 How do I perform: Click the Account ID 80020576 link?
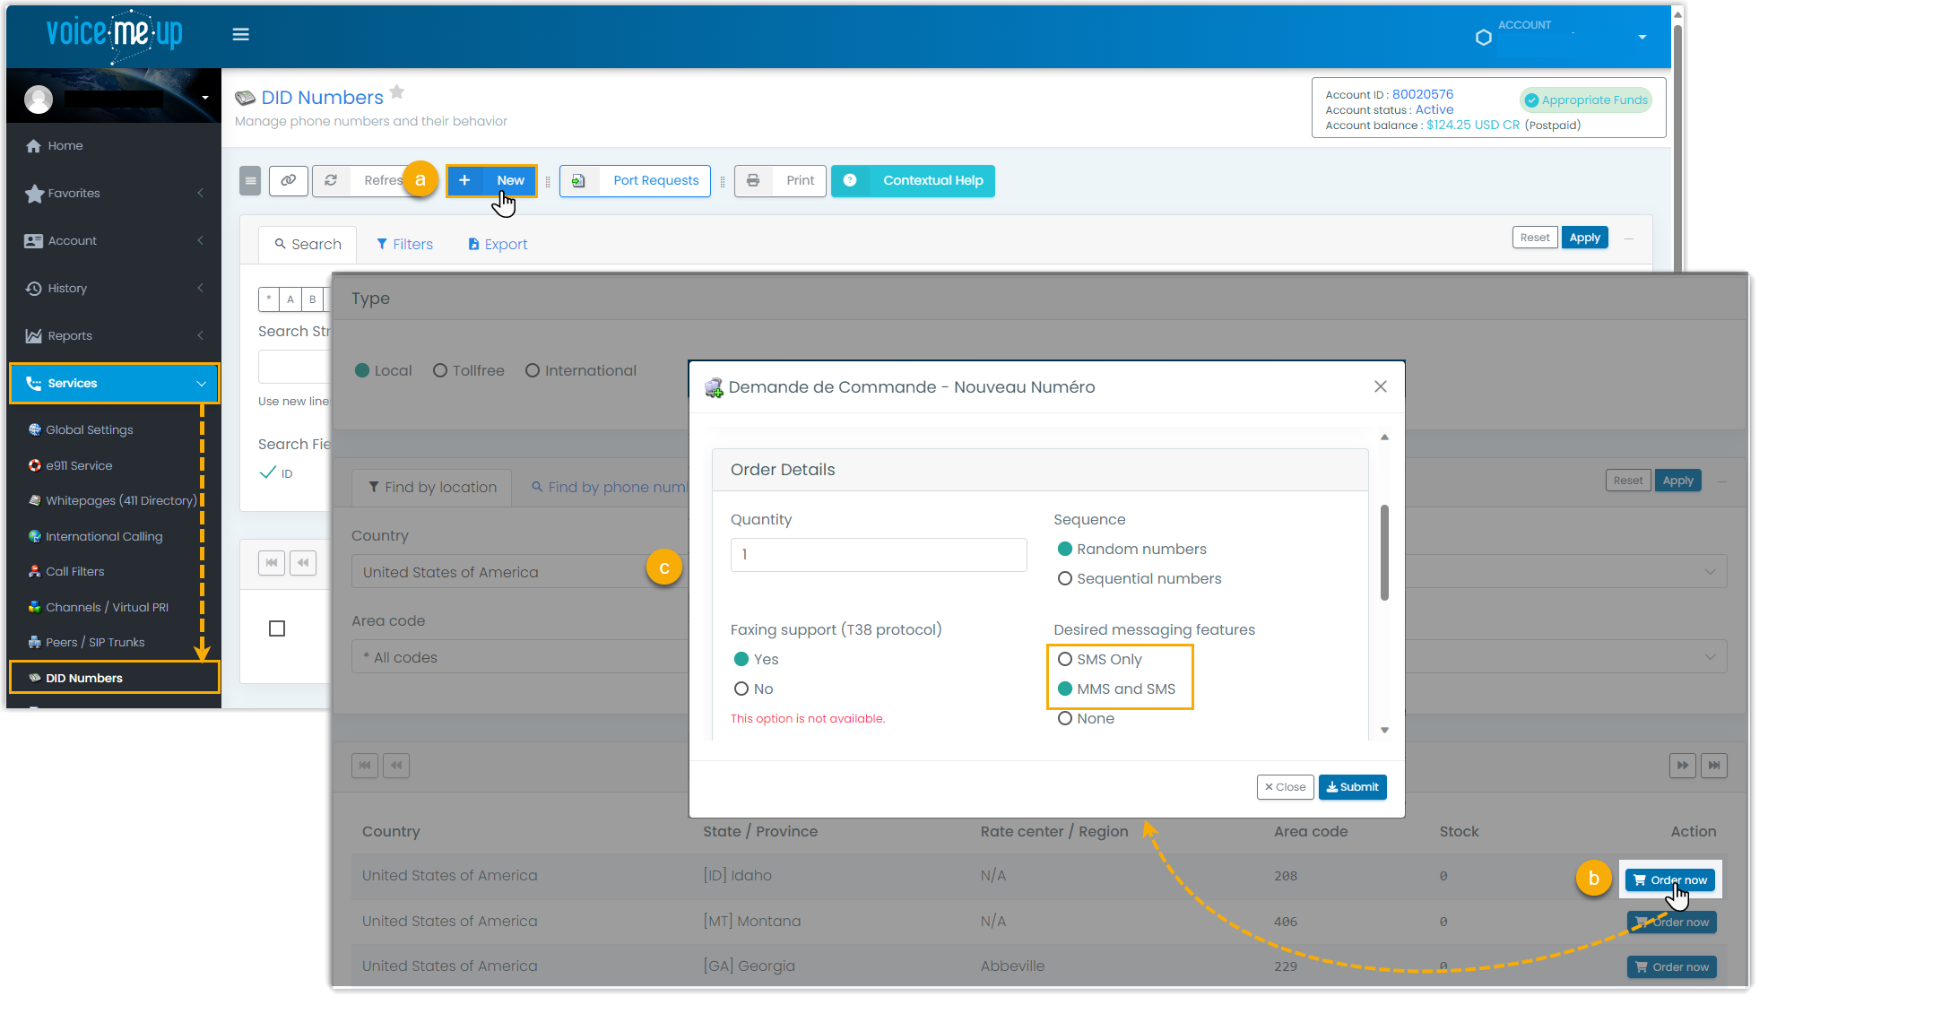click(1422, 94)
